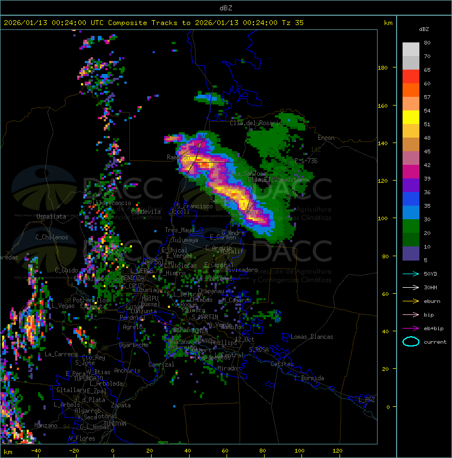Viewport: 452px width, 458px height.
Task: Pick the purple 36-39 dBZ legend swatch
Action: pos(411,185)
